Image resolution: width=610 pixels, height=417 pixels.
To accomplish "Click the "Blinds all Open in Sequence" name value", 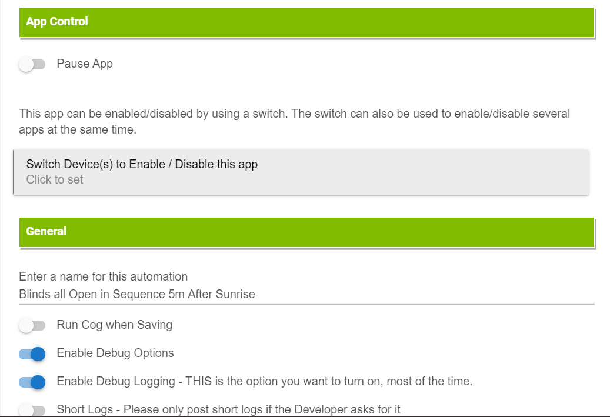I will click(137, 294).
